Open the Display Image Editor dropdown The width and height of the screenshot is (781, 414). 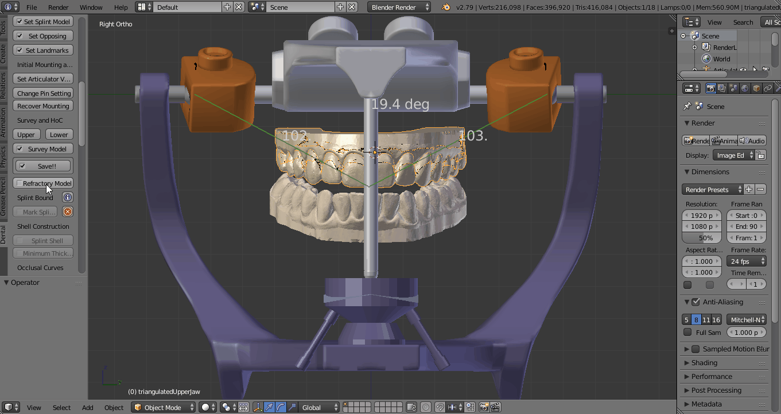734,155
